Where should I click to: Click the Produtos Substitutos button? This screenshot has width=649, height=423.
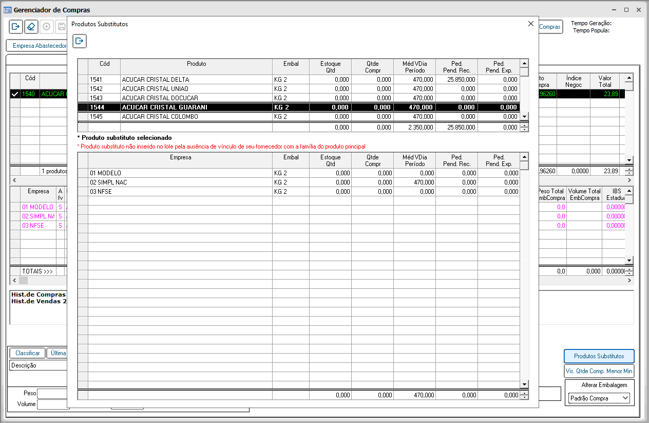click(599, 356)
